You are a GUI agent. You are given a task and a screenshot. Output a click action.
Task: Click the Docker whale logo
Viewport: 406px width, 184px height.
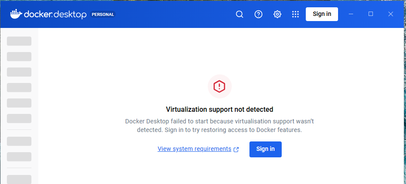click(16, 14)
